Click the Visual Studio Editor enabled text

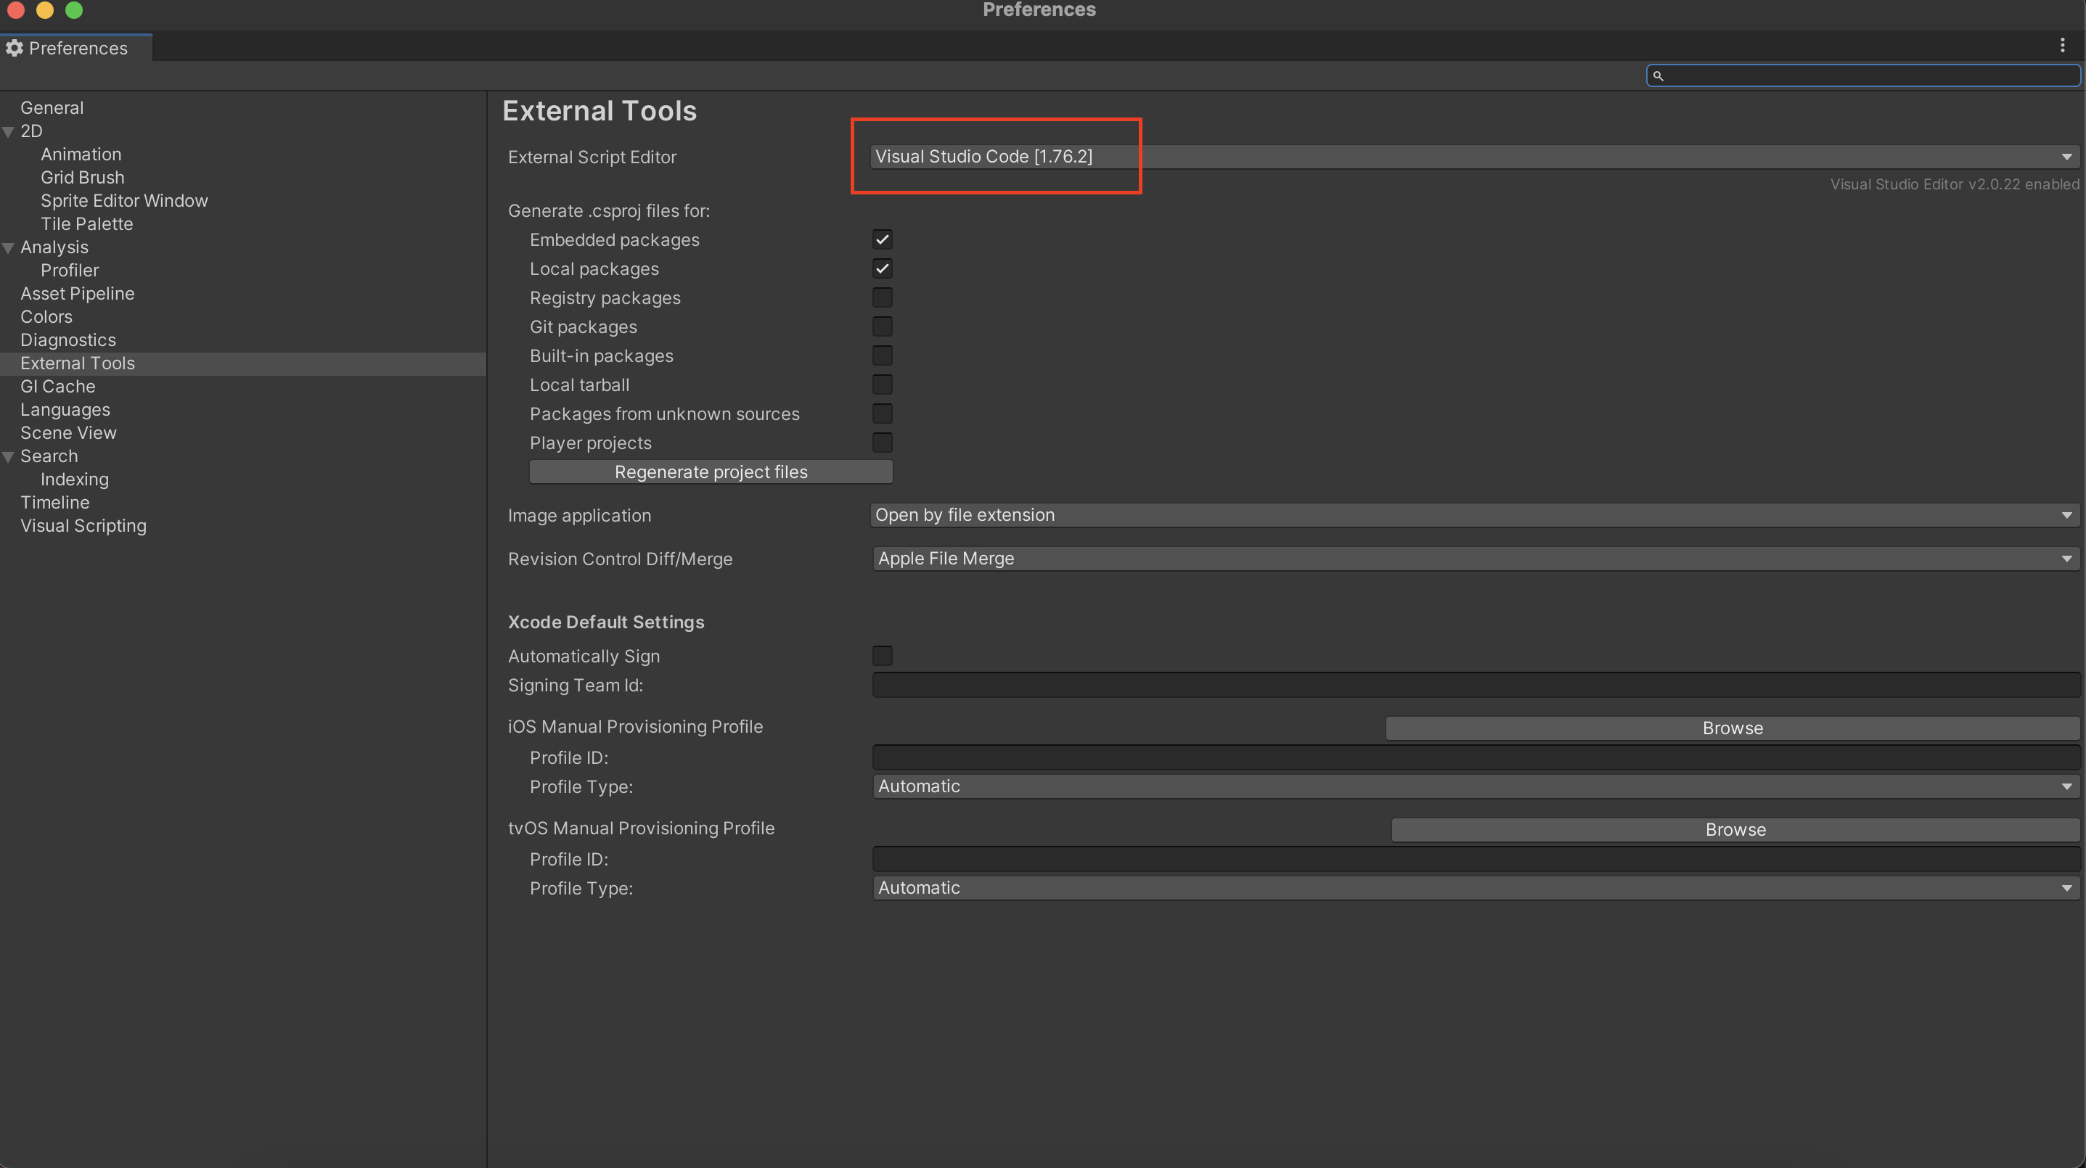click(1955, 184)
